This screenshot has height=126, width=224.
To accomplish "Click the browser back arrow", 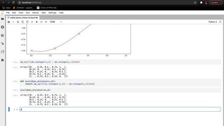I will coord(3,2).
